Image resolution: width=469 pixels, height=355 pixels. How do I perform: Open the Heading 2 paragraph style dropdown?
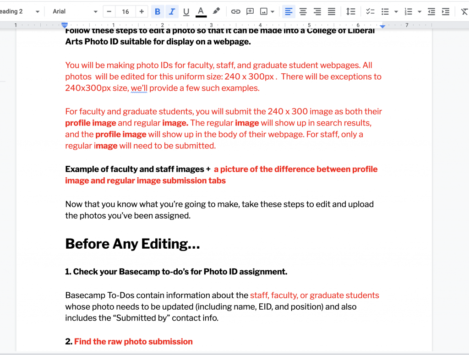pyautogui.click(x=20, y=11)
